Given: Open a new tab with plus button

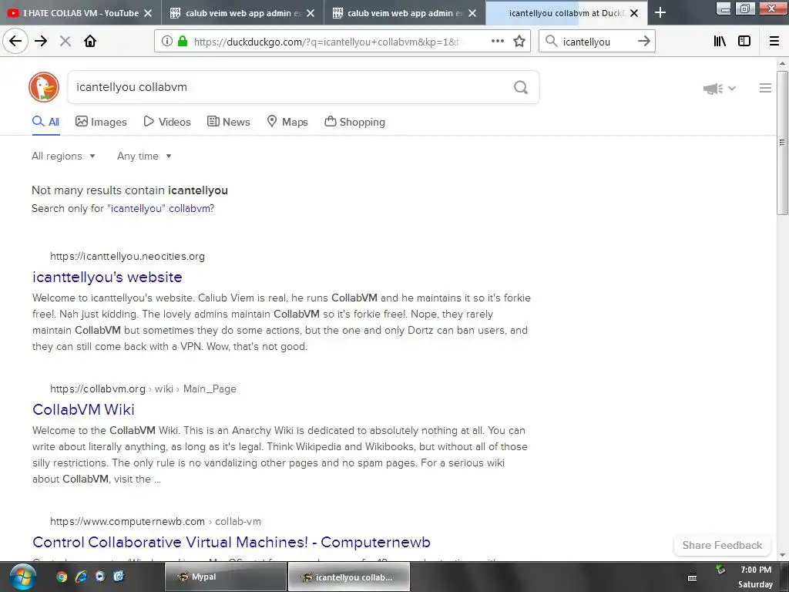Looking at the screenshot, I should (x=660, y=13).
